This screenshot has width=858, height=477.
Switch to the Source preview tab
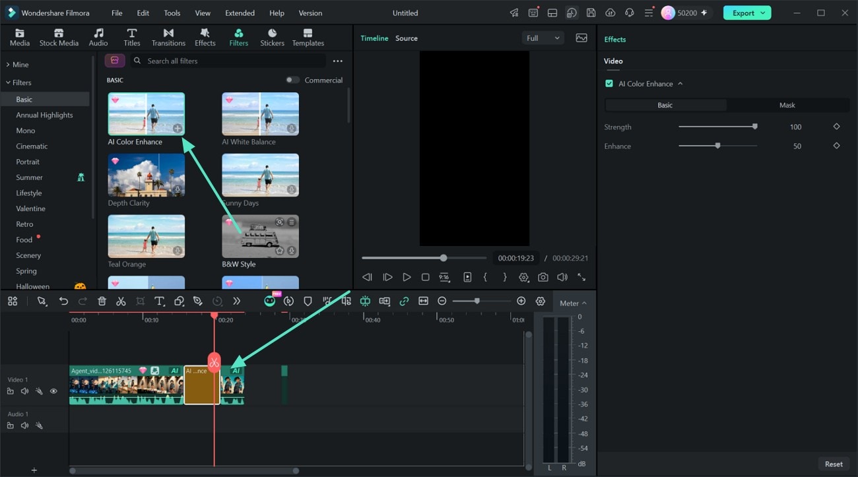click(x=407, y=38)
